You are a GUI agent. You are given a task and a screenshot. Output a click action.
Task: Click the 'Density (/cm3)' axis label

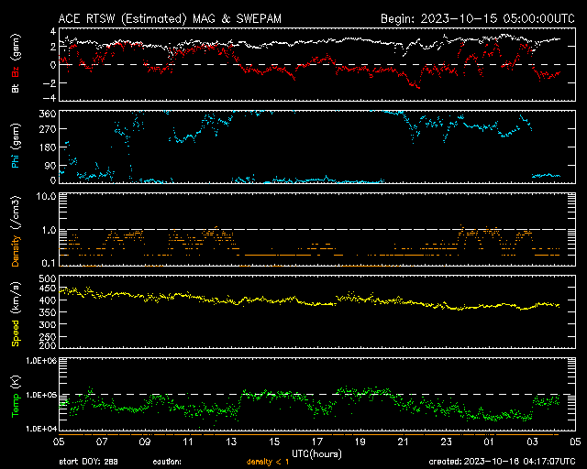16,231
